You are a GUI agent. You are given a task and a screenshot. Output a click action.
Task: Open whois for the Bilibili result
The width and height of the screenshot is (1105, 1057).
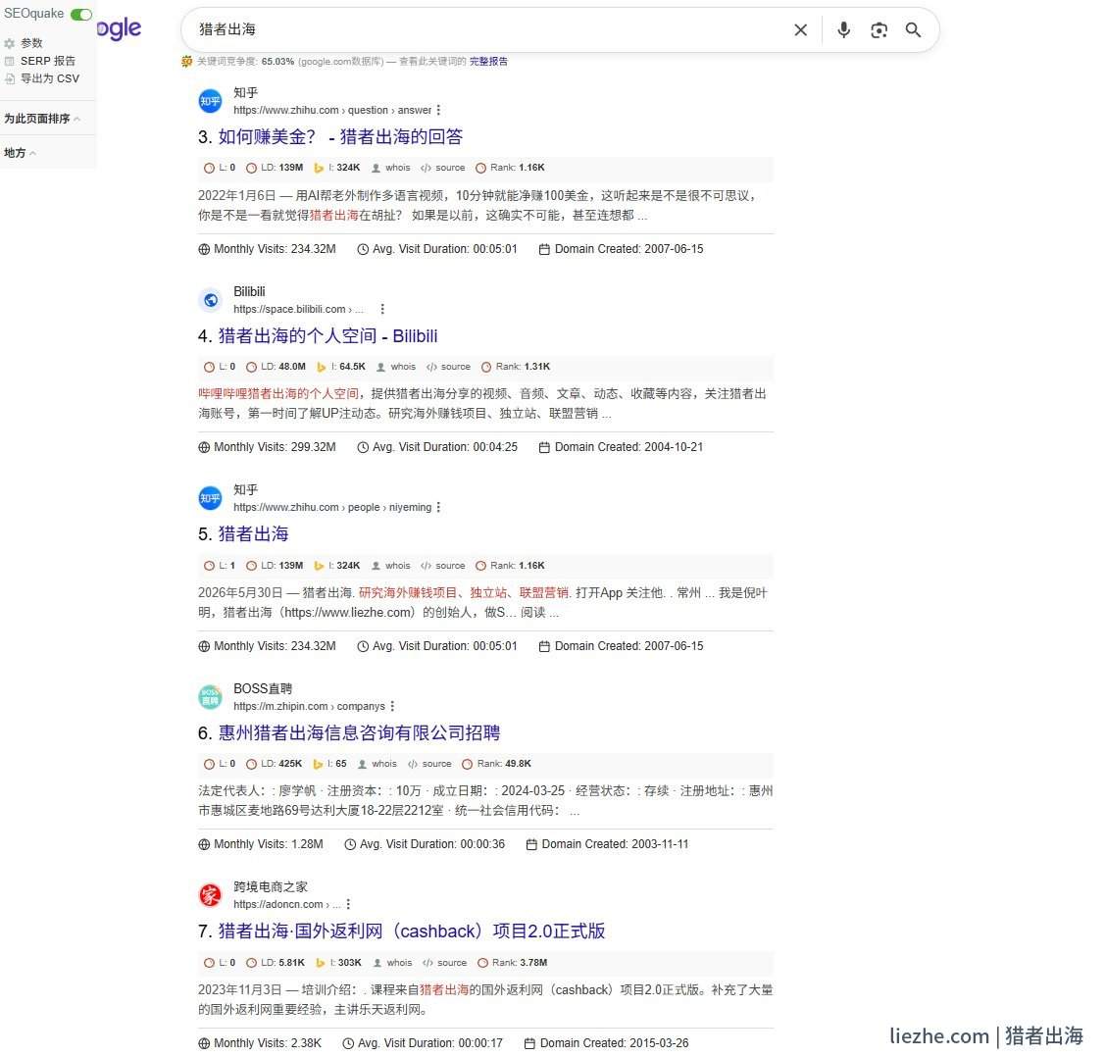[396, 367]
